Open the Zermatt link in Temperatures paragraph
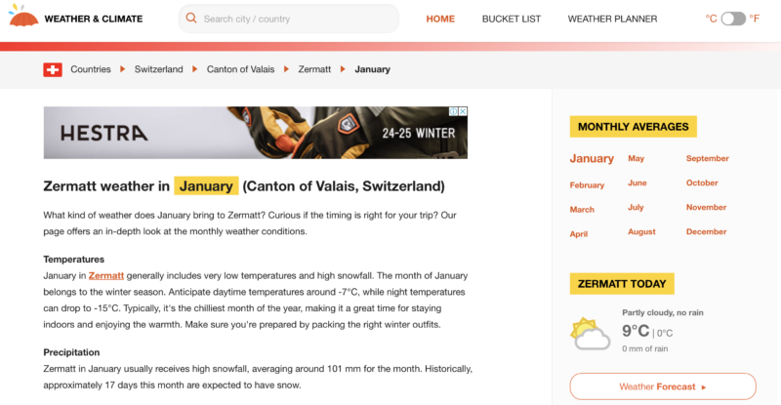 106,275
